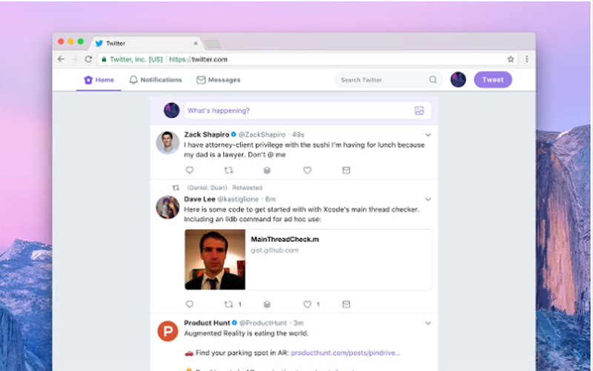Screen dimensions: 593x371
Task: Click the add photo icon in compose box
Action: pos(419,111)
